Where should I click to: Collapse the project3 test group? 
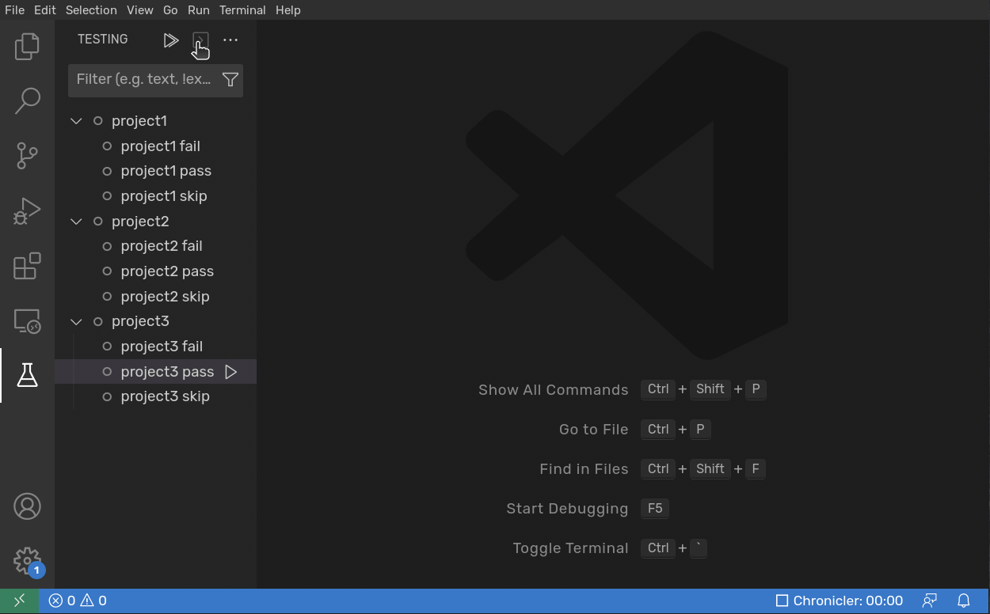(75, 321)
